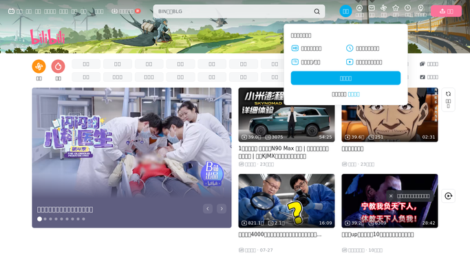Open the pediatric doctors carousel banner

coord(131,157)
